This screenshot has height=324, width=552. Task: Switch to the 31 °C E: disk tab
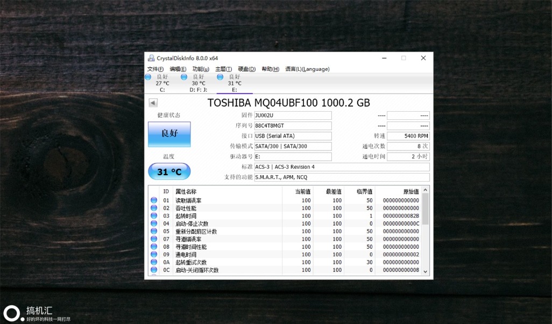(x=235, y=83)
